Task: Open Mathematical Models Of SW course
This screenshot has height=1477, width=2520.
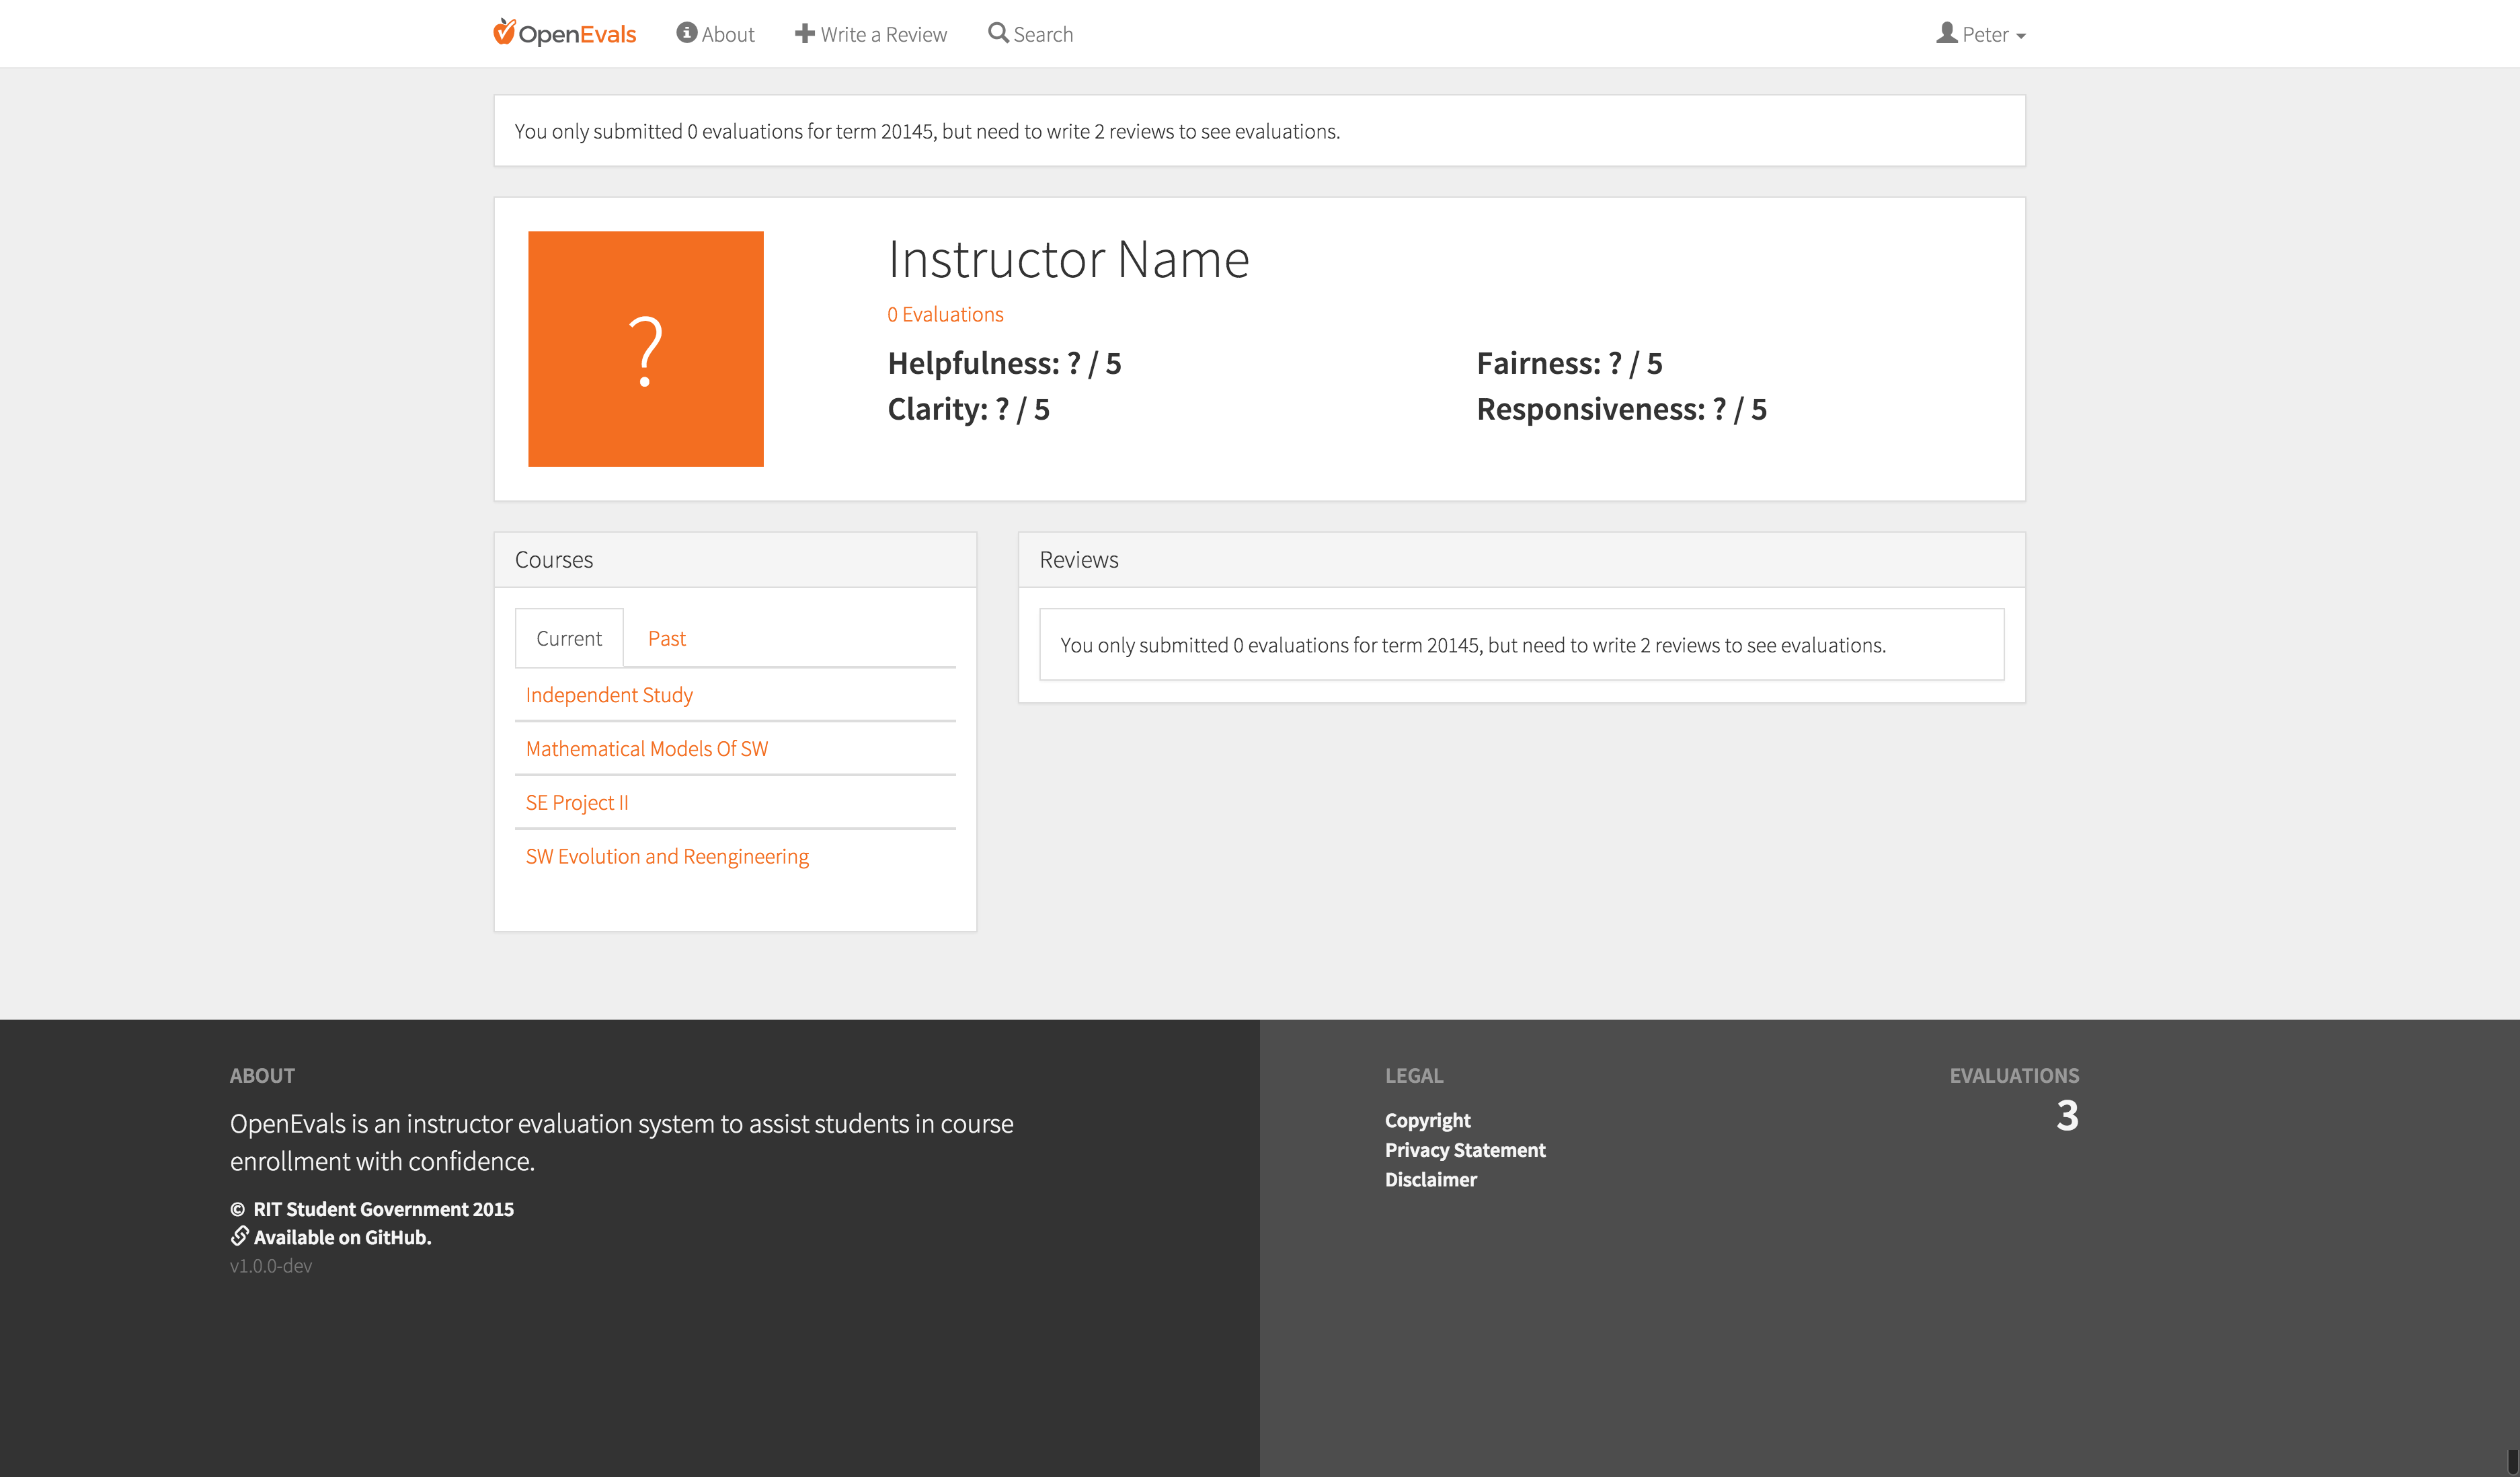Action: 646,749
